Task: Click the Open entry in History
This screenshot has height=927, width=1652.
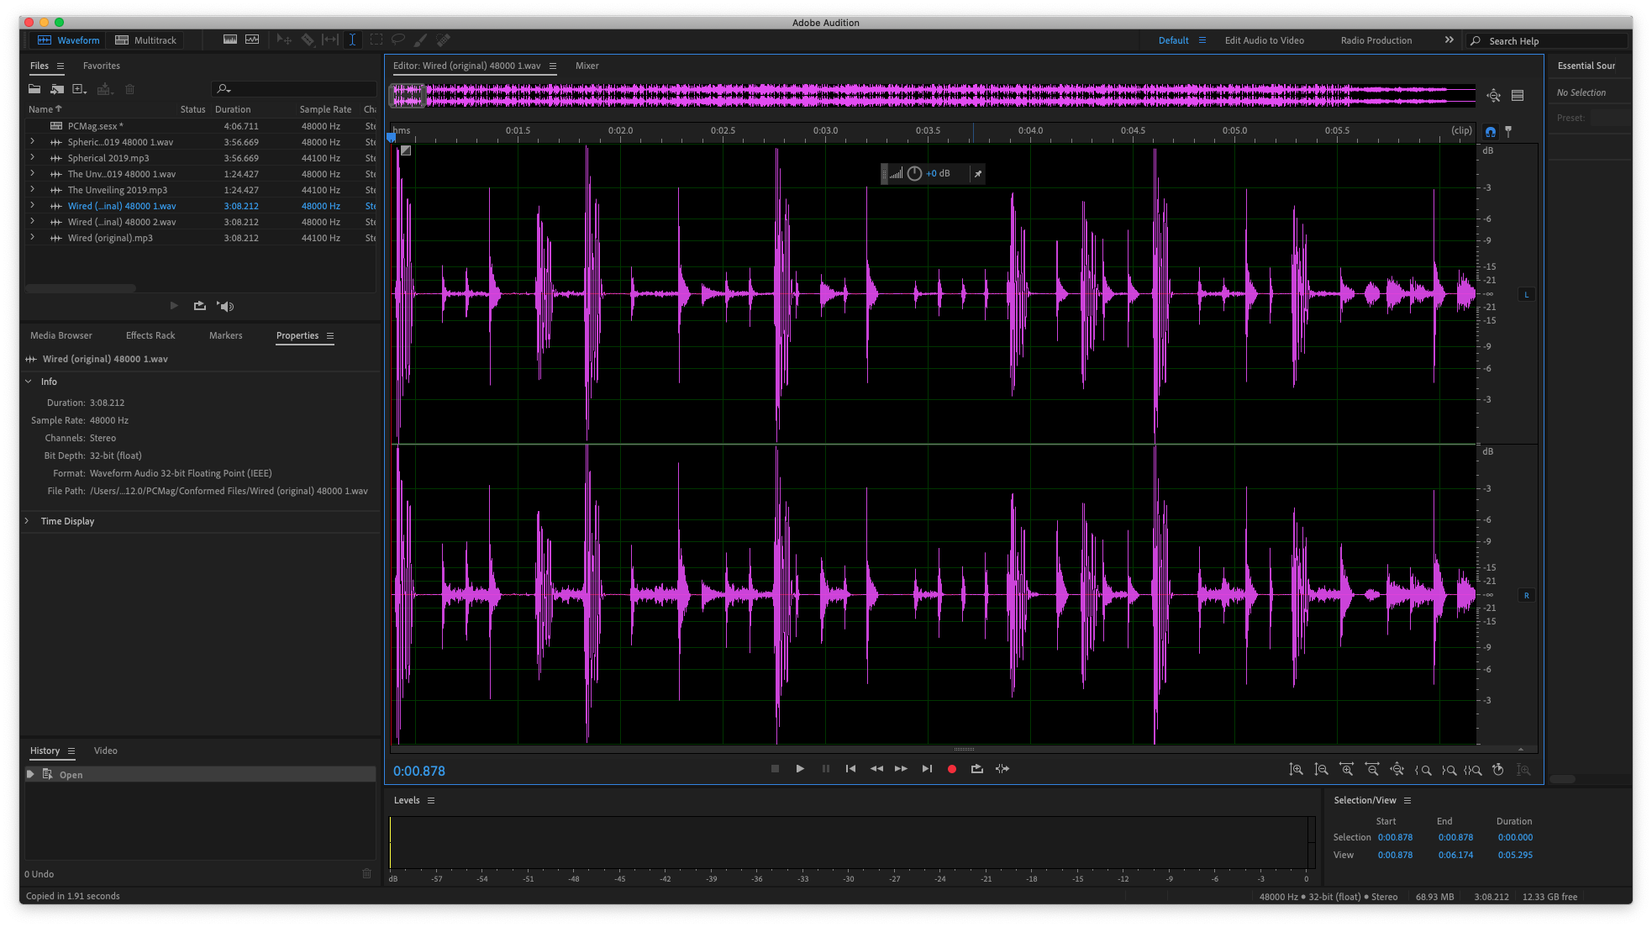Action: [200, 775]
